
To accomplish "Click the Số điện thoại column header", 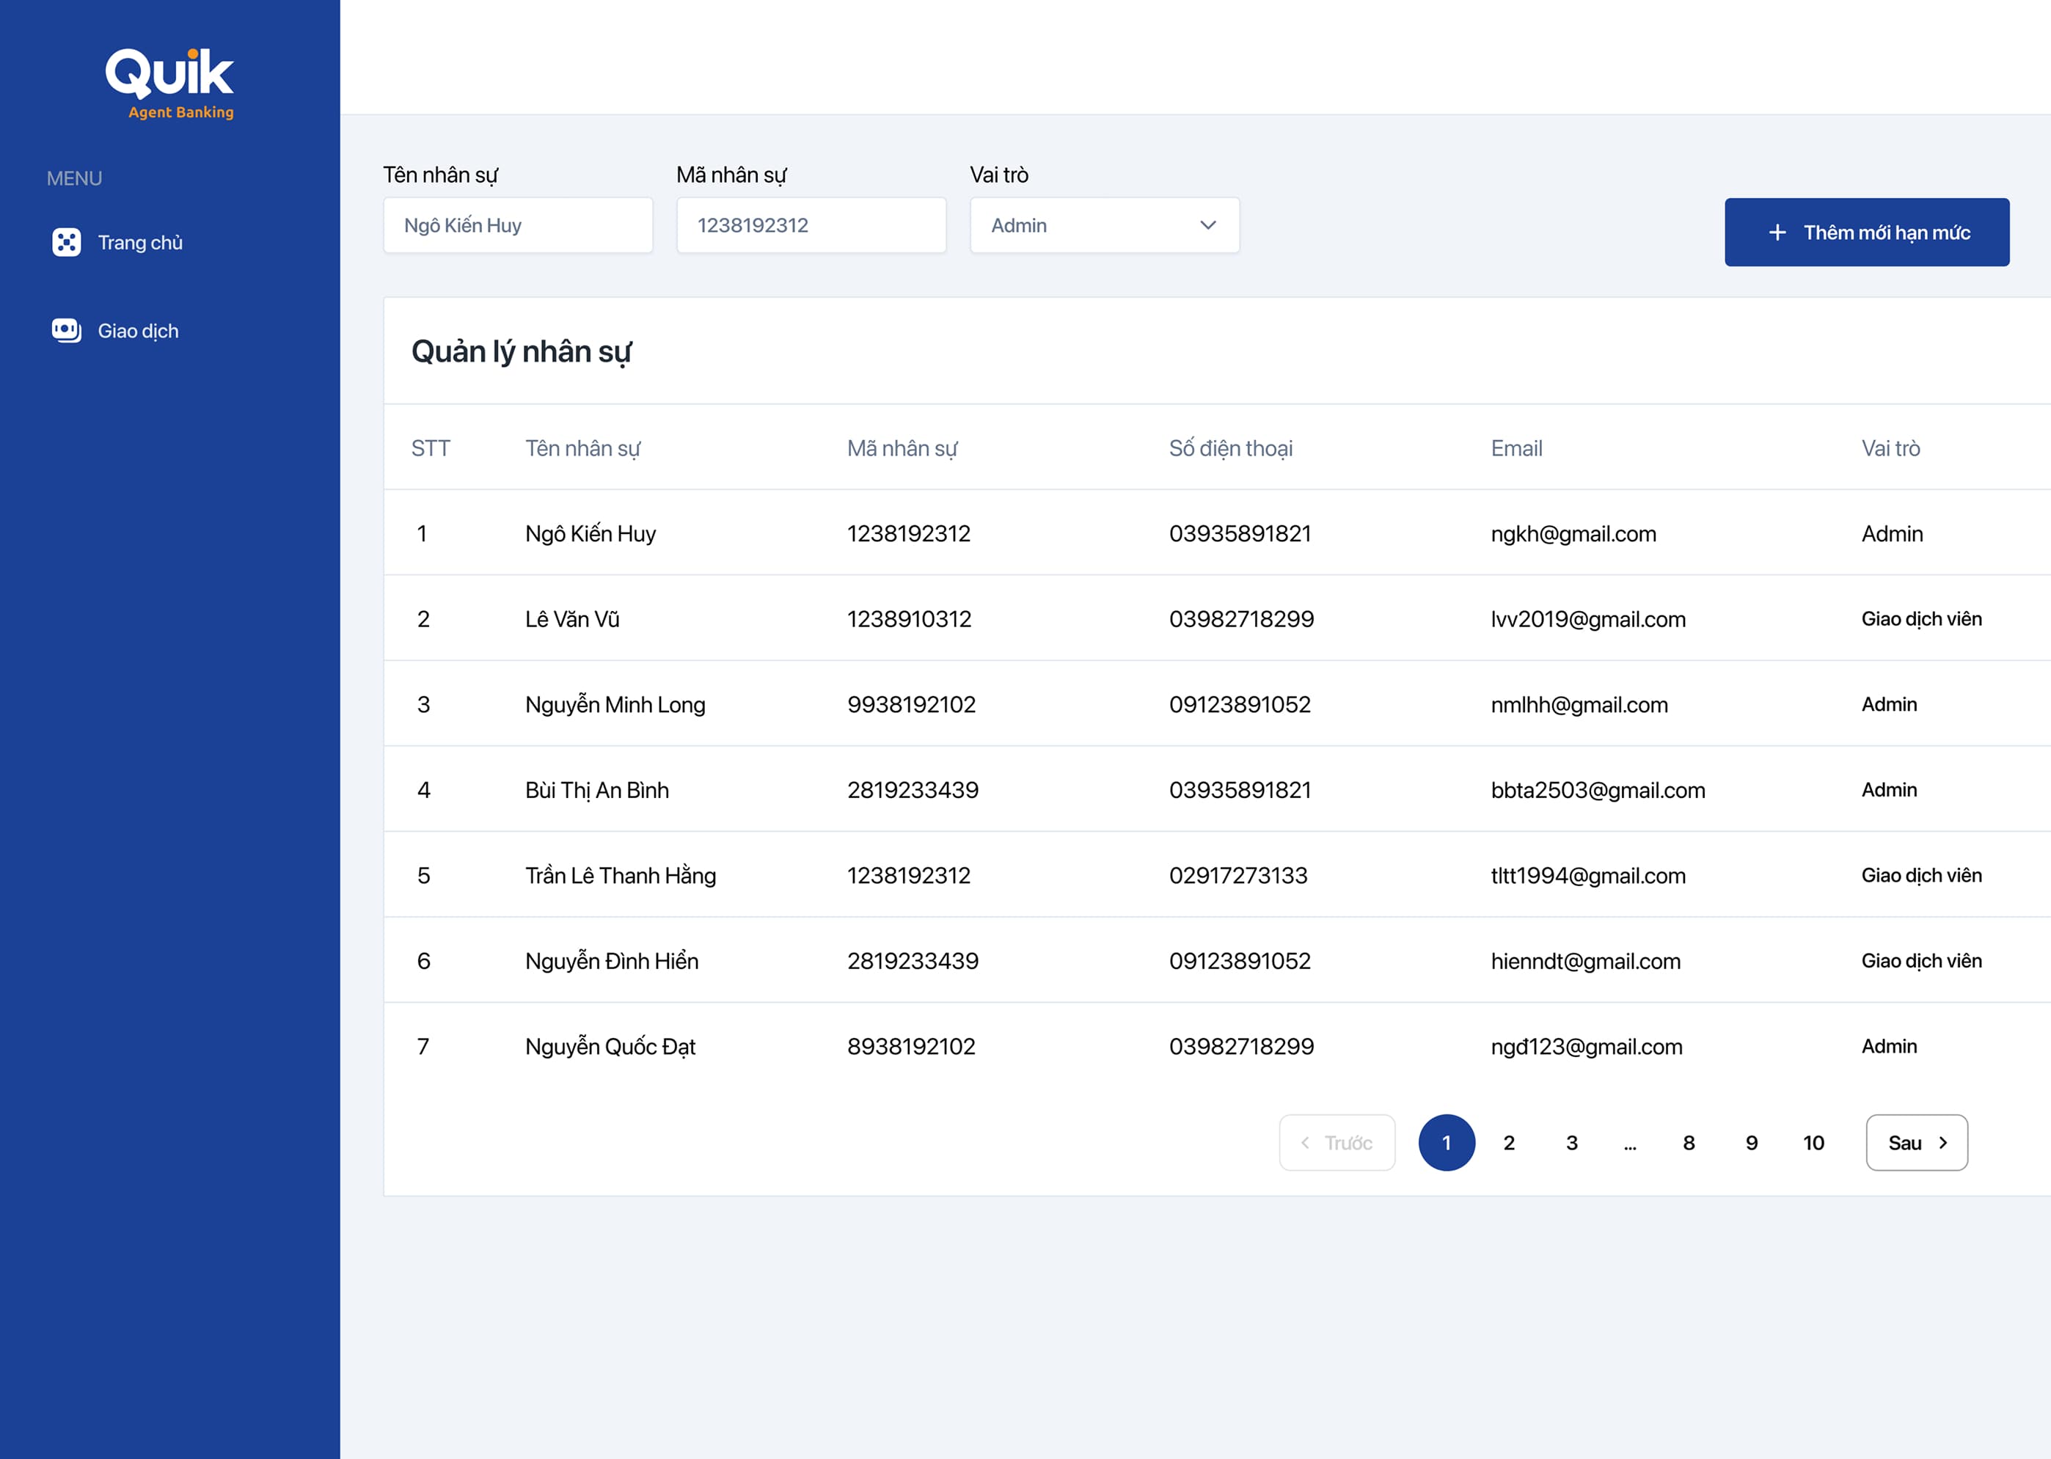I will click(x=1231, y=448).
